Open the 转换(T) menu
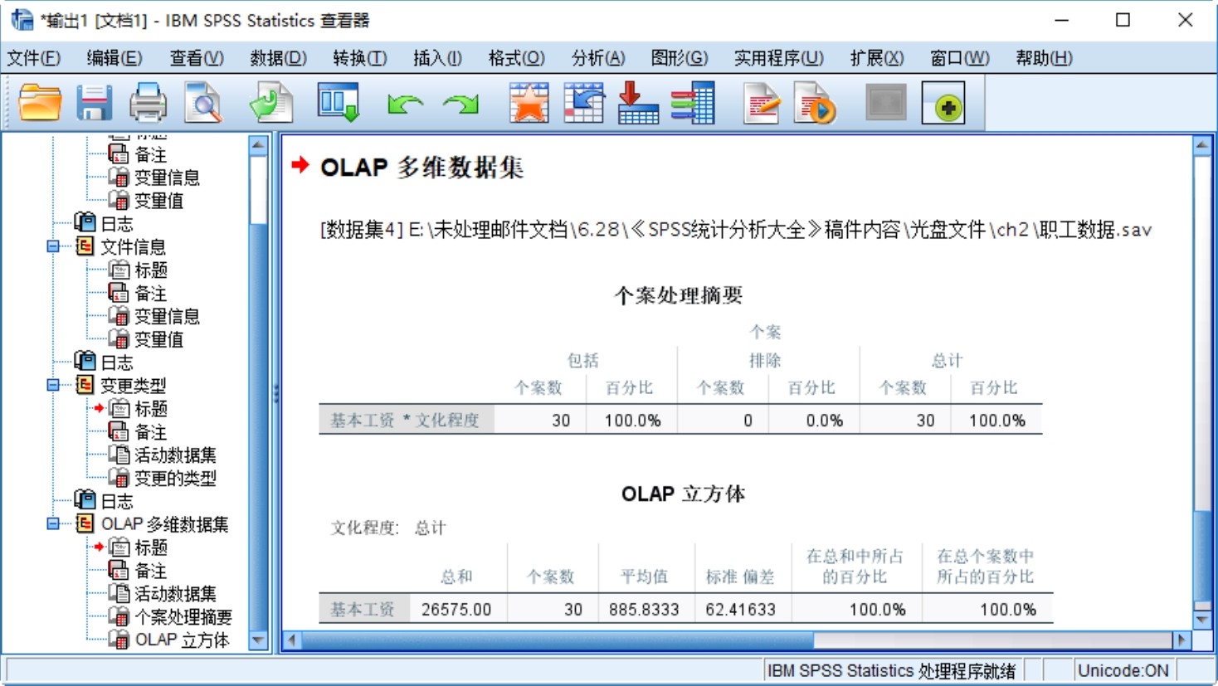 pyautogui.click(x=360, y=58)
